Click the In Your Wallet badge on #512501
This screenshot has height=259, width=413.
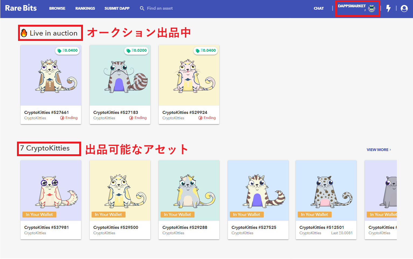coord(314,215)
